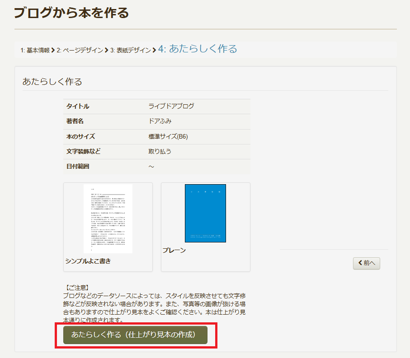Image resolution: width=410 pixels, height=358 pixels.
Task: Select the author value ドアふみ
Action: pos(160,121)
